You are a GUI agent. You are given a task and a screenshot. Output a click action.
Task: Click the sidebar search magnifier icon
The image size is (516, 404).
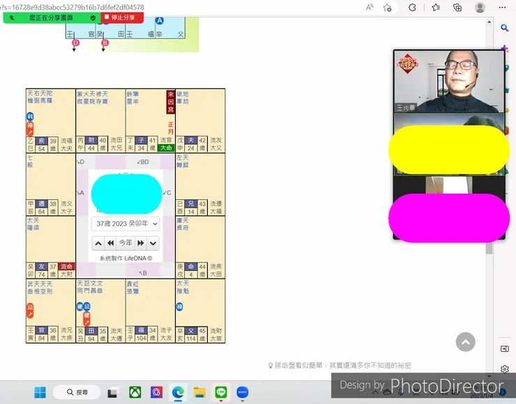[504, 28]
